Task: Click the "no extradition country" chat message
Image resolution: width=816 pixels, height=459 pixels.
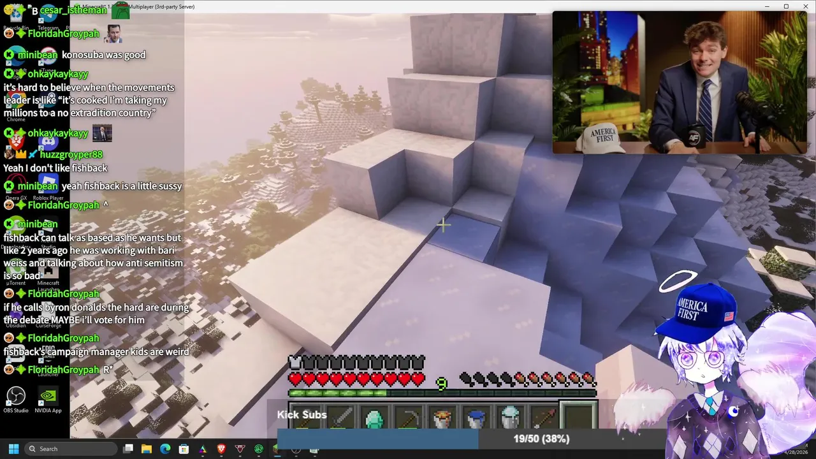Action: 89,100
